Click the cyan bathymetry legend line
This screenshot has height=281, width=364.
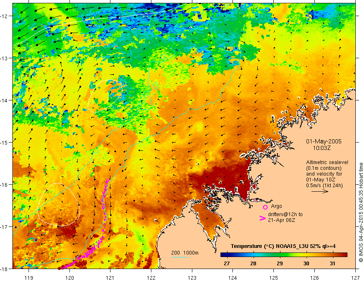(180, 257)
